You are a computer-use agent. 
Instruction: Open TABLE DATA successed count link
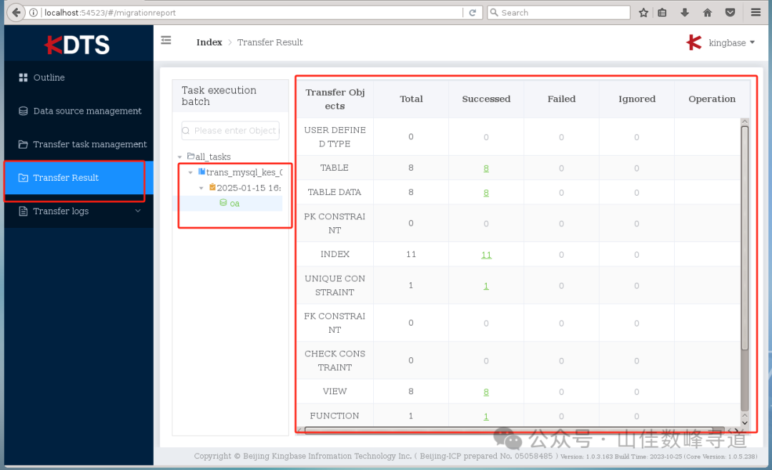tap(486, 193)
